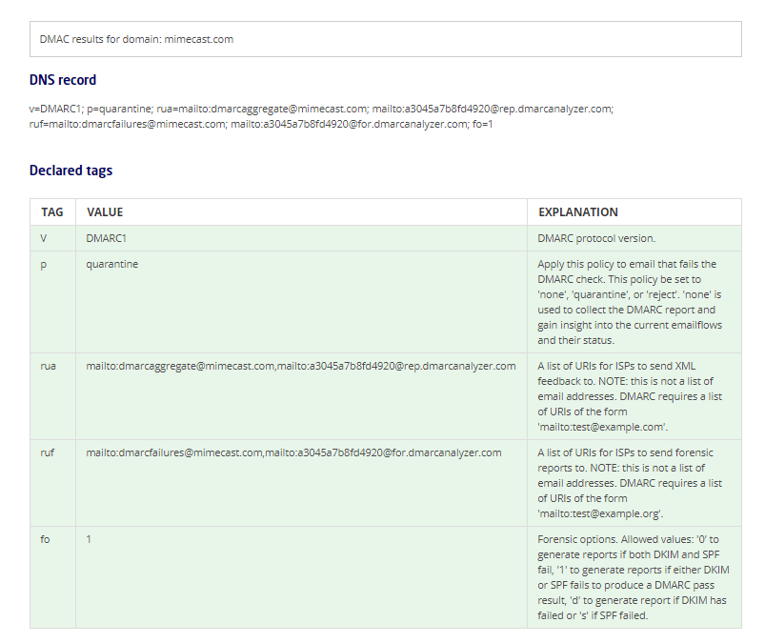Click the 'fo' tag cell
Screen dimensions: 765x643
coord(52,577)
